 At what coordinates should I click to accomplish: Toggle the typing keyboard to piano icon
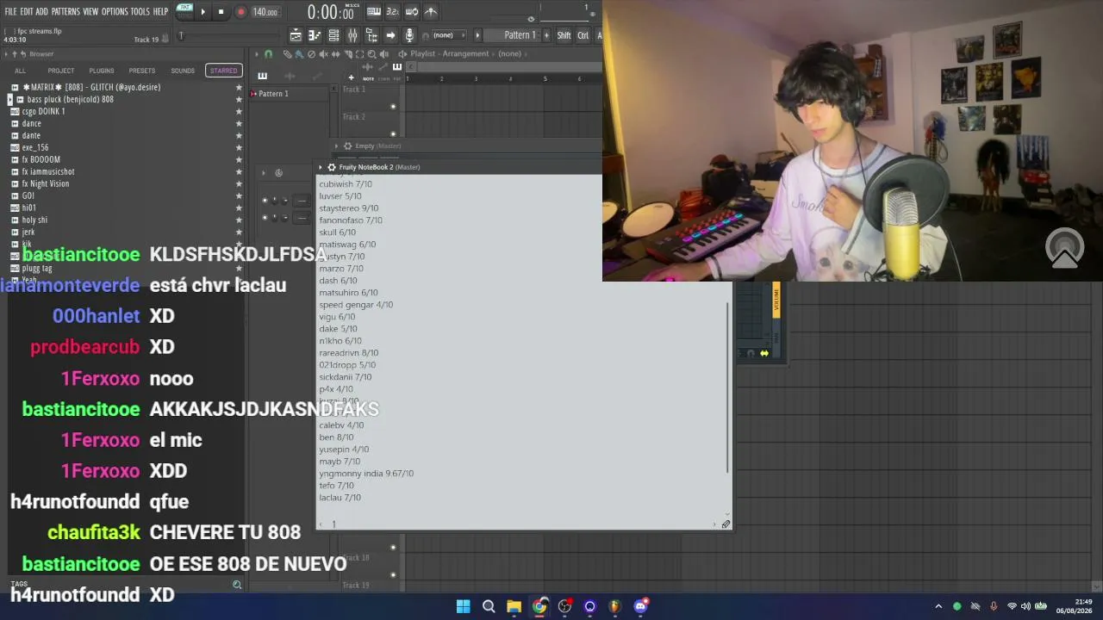coord(374,12)
